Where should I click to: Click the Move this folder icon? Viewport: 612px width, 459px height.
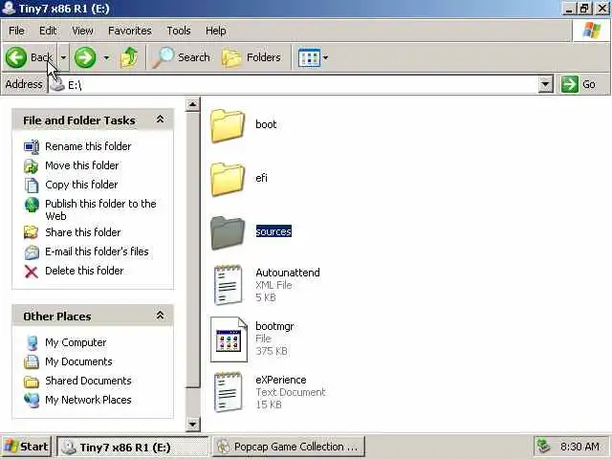pyautogui.click(x=32, y=165)
